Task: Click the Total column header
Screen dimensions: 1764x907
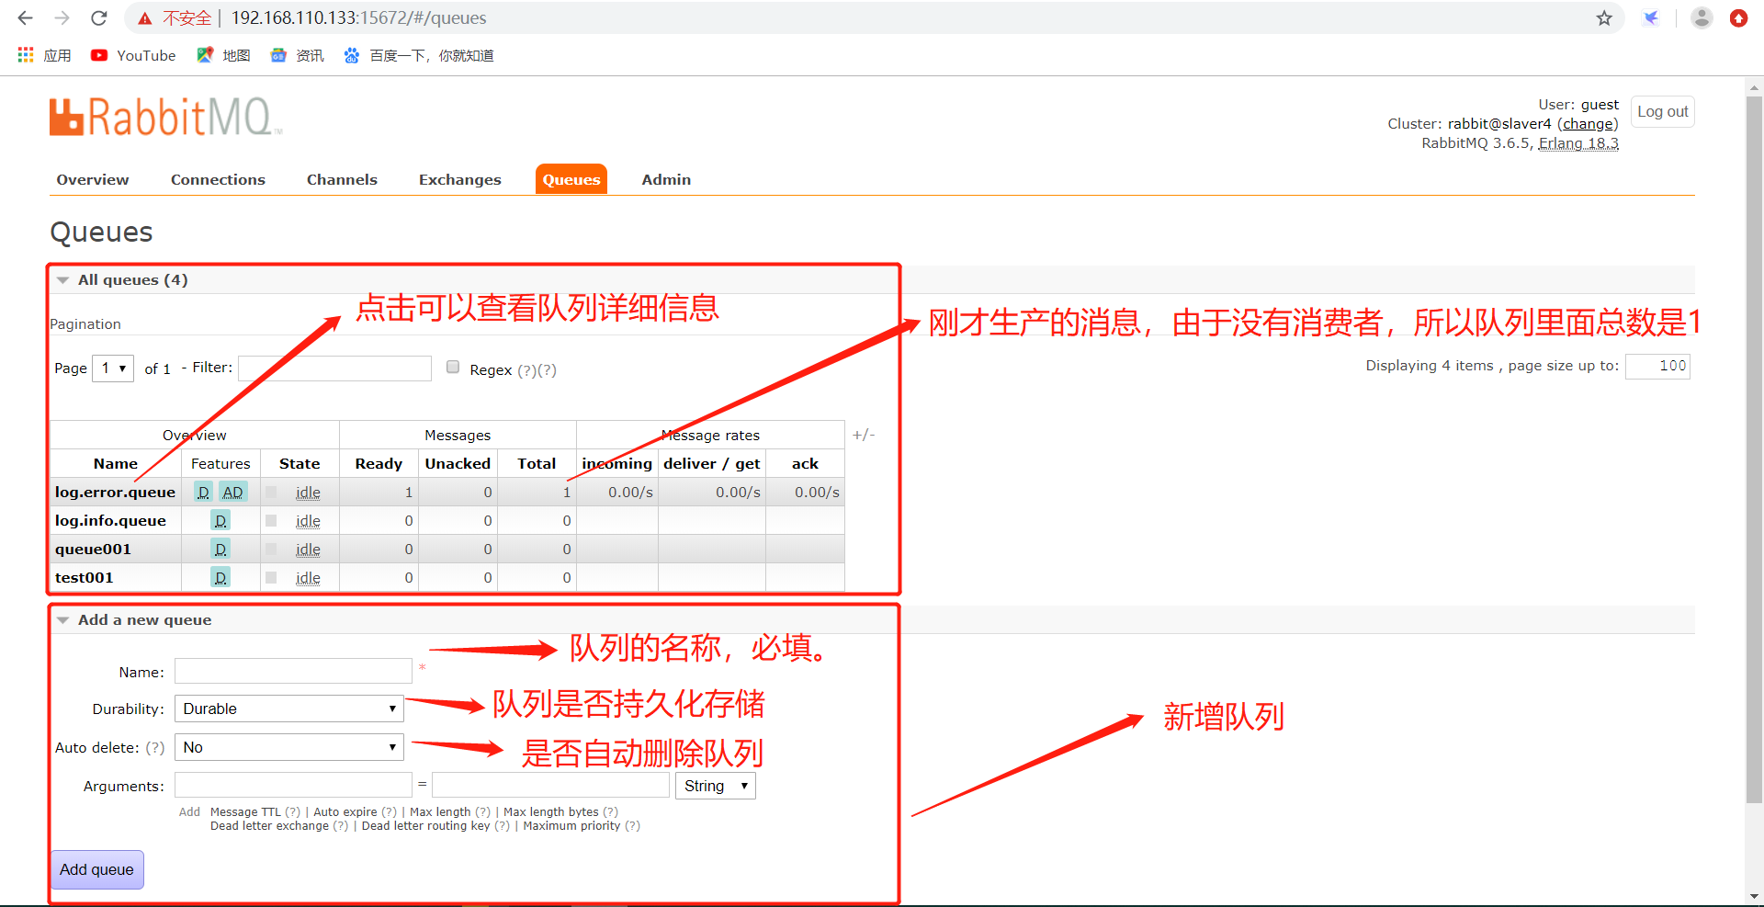Action: tap(537, 464)
